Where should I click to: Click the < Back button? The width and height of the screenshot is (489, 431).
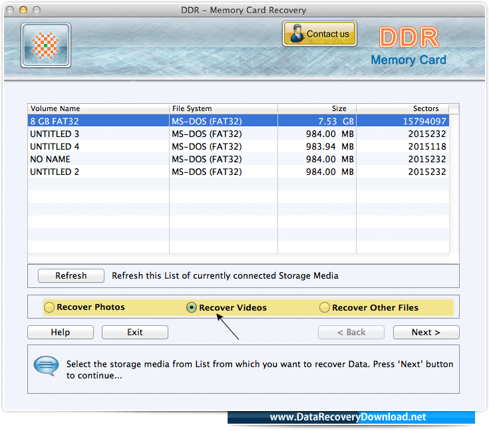click(x=351, y=332)
